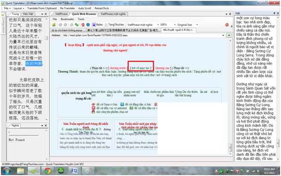Click in the Address URL field
281x176 pixels.
(x=142, y=35)
